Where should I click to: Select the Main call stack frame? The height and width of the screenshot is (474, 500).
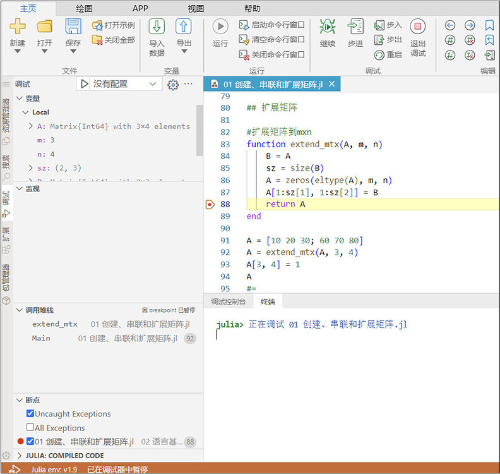tap(109, 338)
